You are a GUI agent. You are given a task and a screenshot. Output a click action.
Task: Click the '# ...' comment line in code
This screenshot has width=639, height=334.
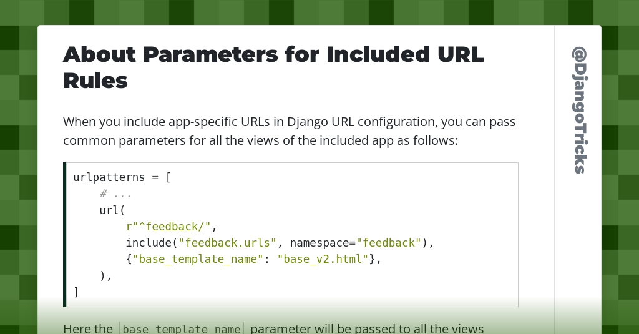coord(115,194)
